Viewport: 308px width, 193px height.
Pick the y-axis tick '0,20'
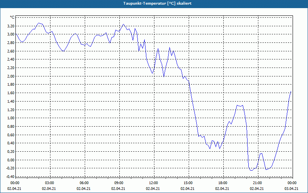pos(11,152)
